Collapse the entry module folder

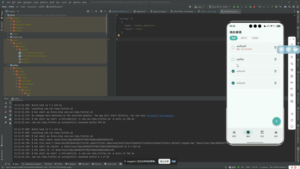point(8,65)
